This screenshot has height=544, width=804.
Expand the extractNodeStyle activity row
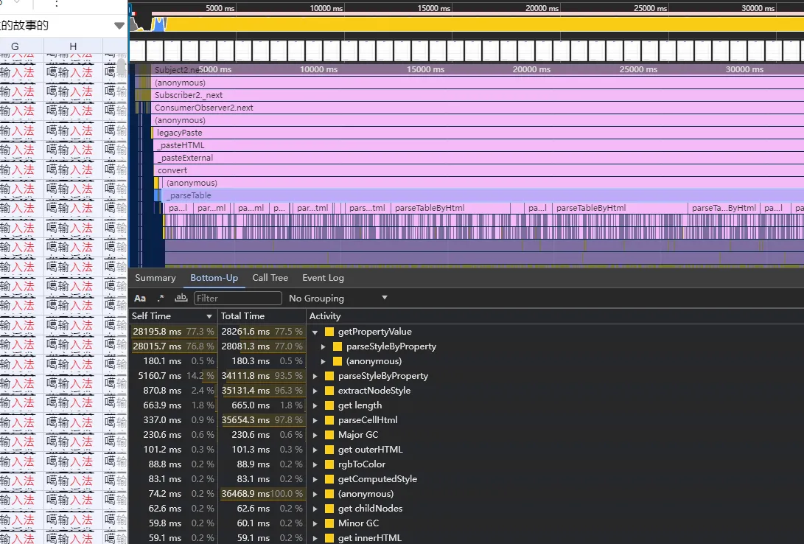tap(315, 391)
